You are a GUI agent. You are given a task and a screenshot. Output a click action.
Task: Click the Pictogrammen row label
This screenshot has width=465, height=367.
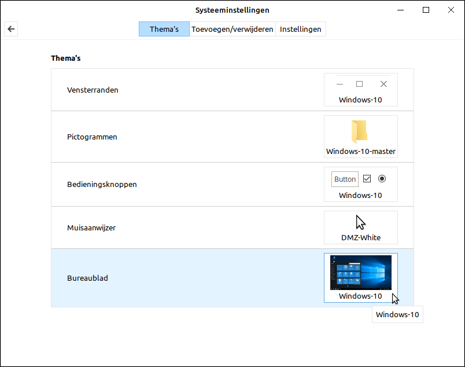click(x=92, y=137)
